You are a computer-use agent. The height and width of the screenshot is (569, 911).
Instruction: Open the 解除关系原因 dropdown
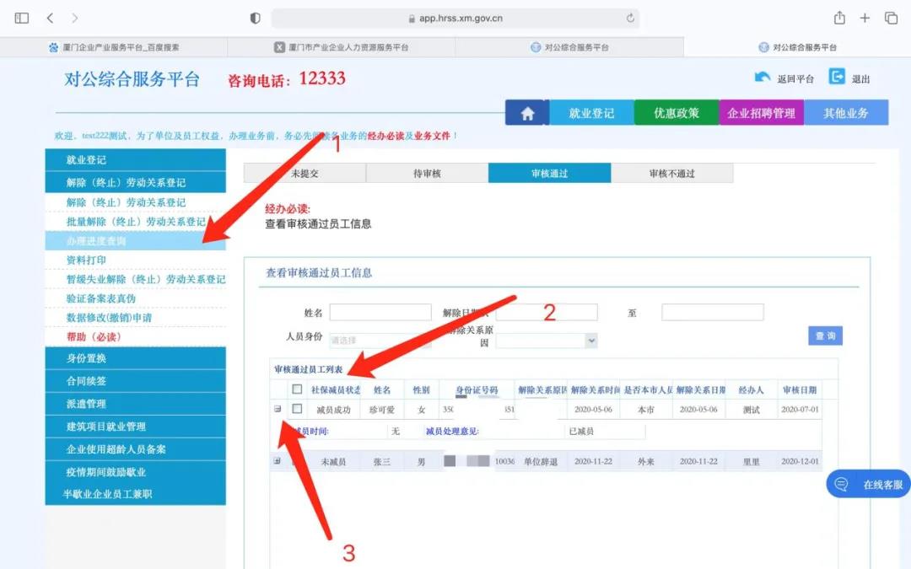tap(547, 341)
